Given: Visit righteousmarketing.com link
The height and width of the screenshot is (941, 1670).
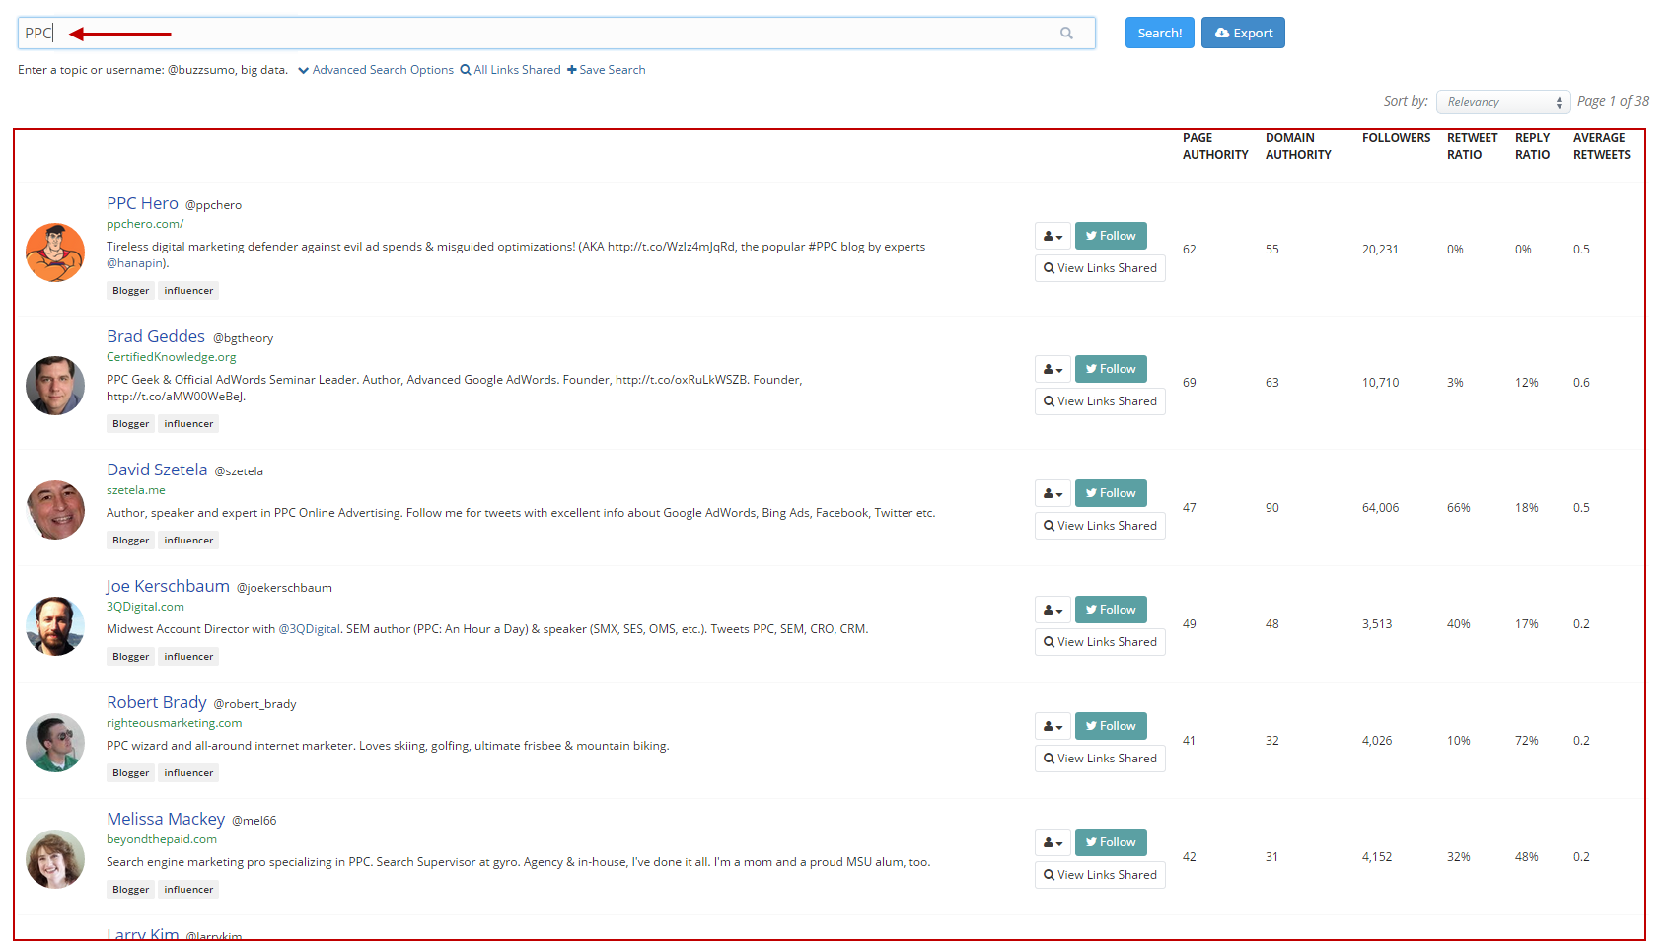Looking at the screenshot, I should (x=175, y=723).
